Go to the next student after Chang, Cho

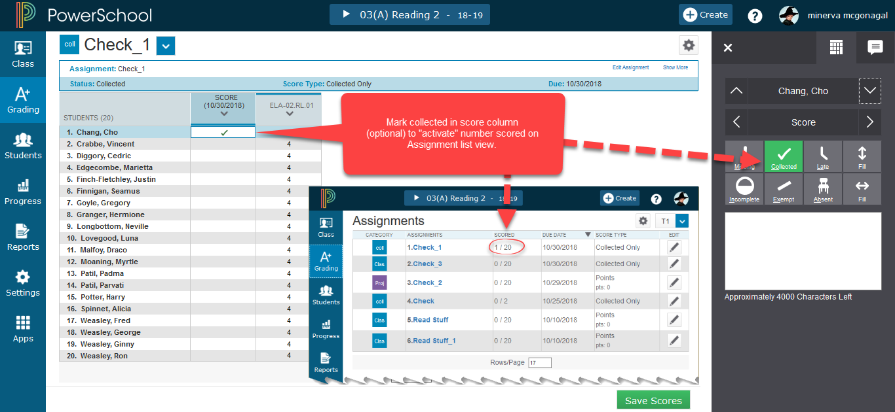(870, 91)
